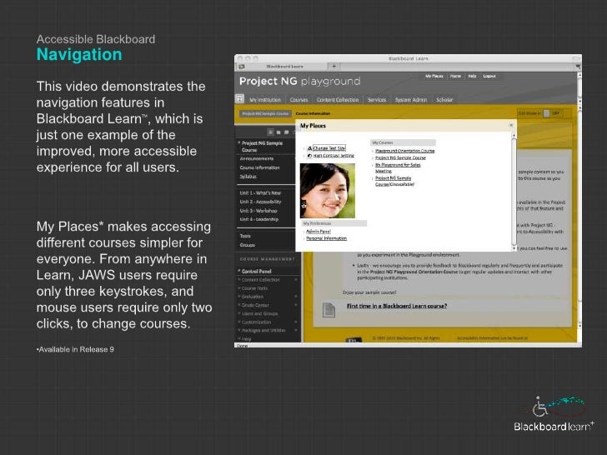The image size is (607, 455).
Task: Open Unit 2 - Accessibility
Action: (x=260, y=202)
